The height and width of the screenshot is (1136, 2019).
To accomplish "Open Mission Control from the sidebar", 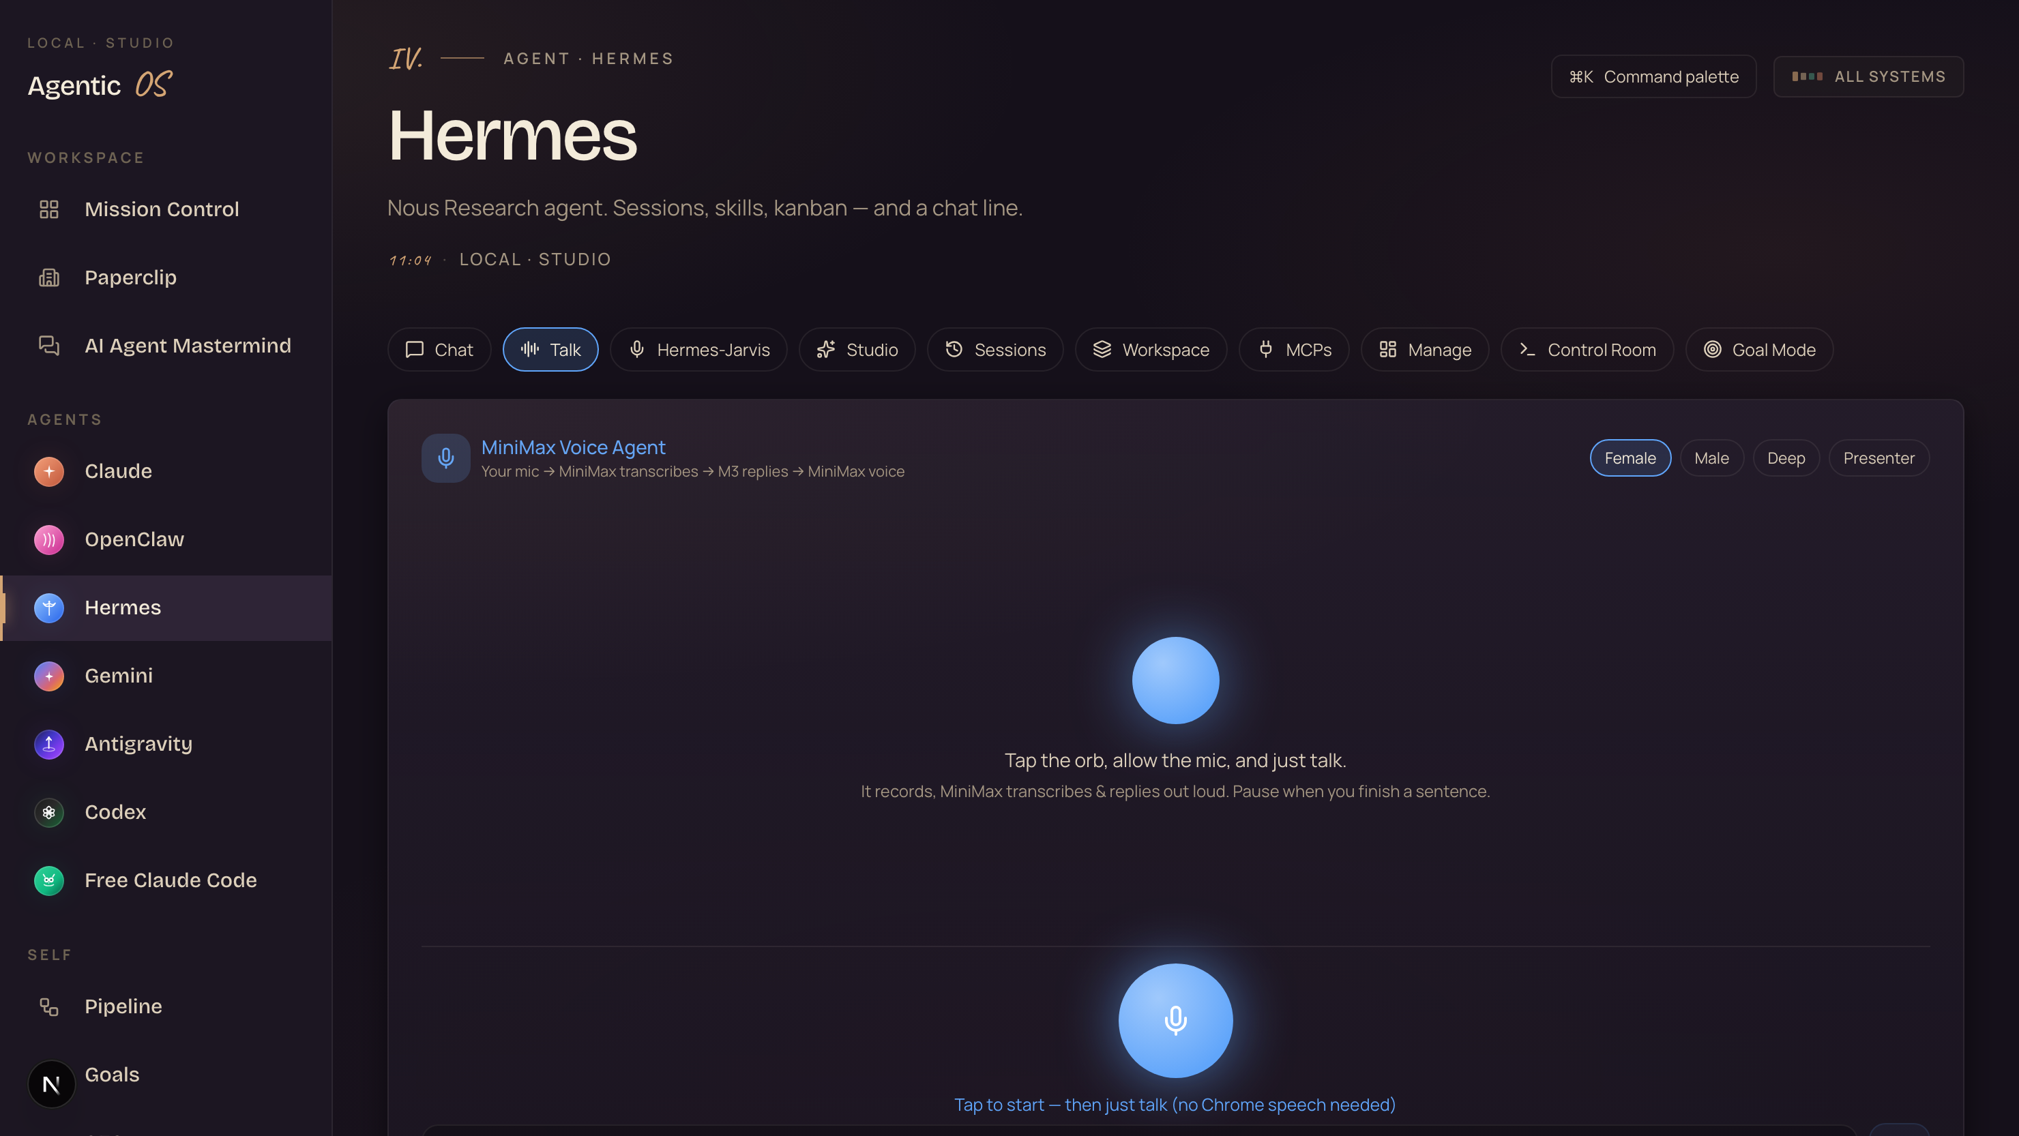I will 162,209.
